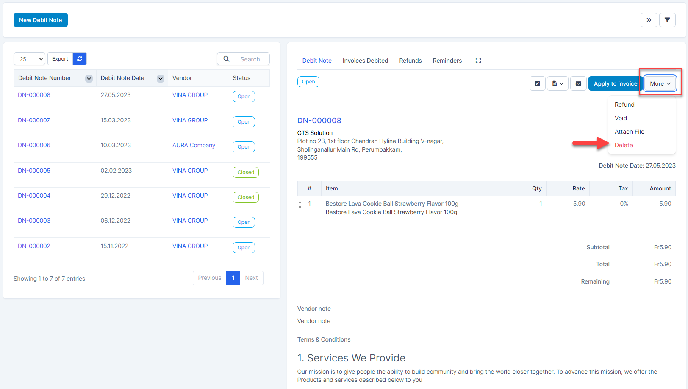Click the drag handle on item row 1
This screenshot has height=389, width=688.
click(x=300, y=204)
